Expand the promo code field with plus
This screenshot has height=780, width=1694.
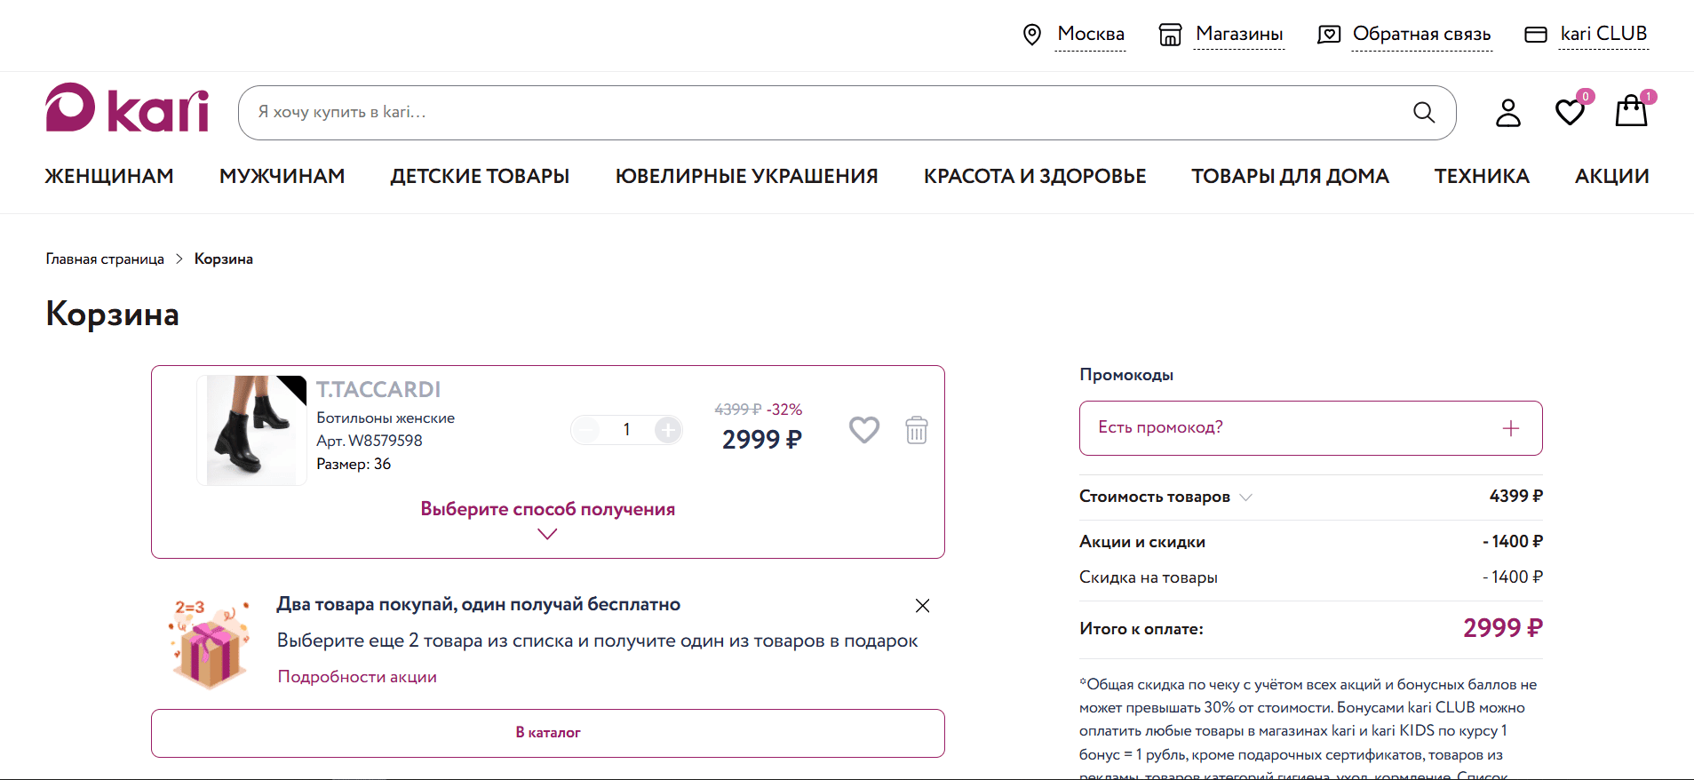(x=1510, y=428)
